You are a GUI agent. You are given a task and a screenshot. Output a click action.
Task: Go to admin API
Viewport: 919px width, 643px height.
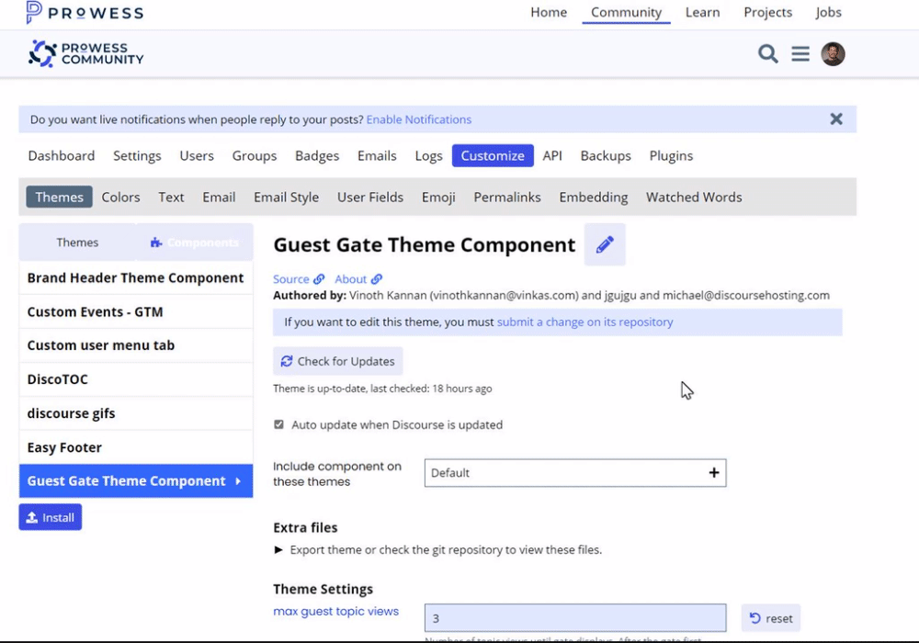(x=552, y=156)
